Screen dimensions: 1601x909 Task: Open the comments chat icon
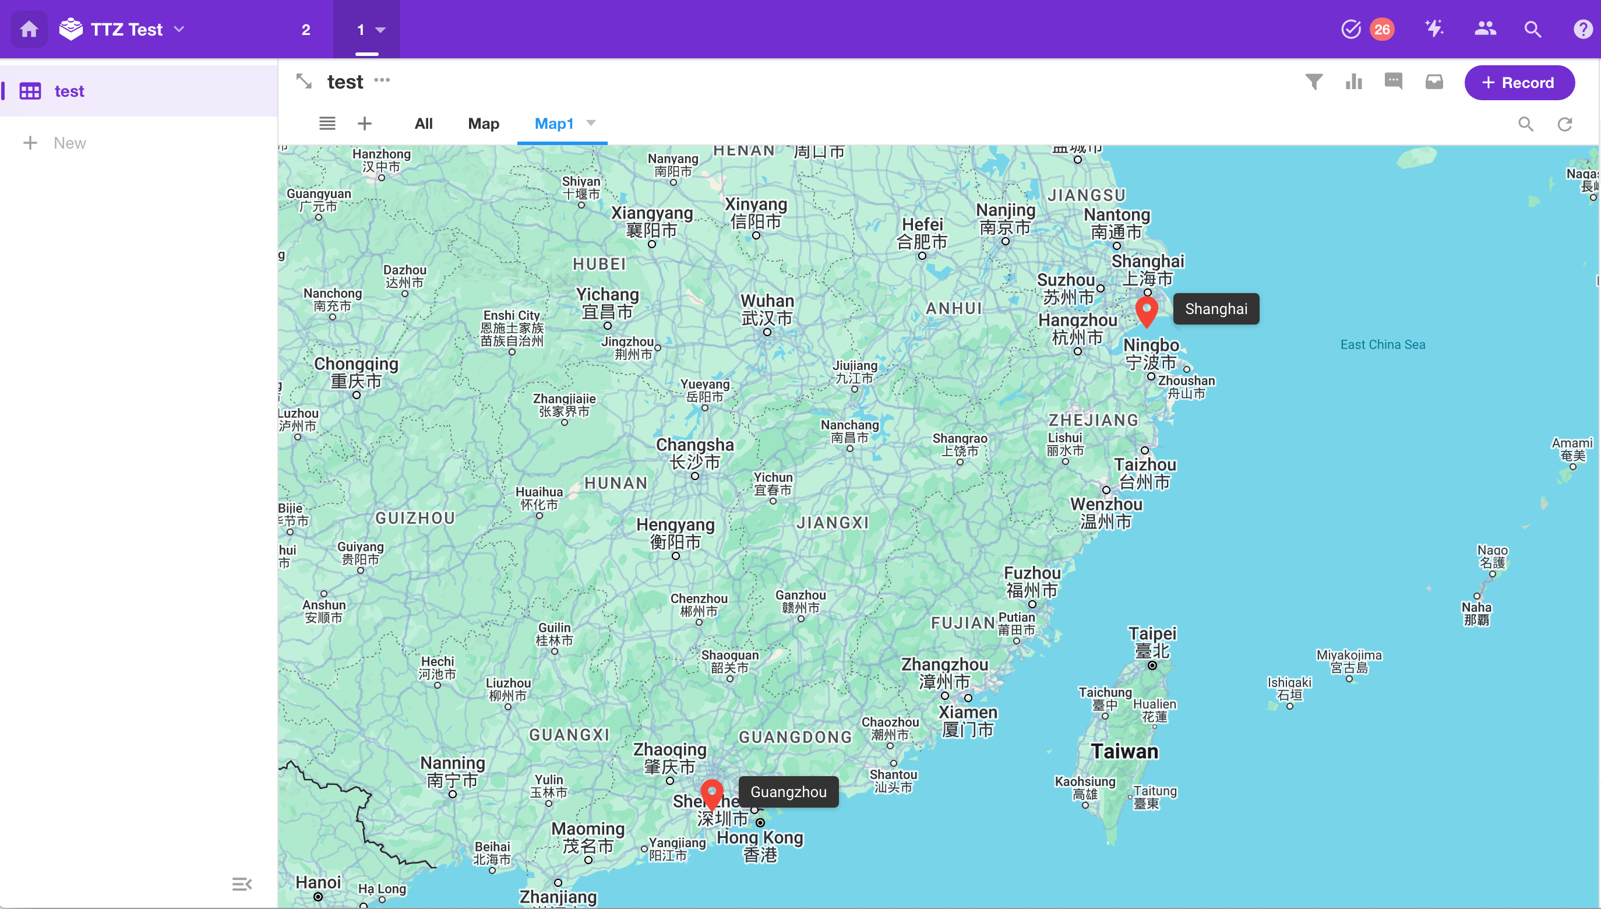click(x=1393, y=82)
